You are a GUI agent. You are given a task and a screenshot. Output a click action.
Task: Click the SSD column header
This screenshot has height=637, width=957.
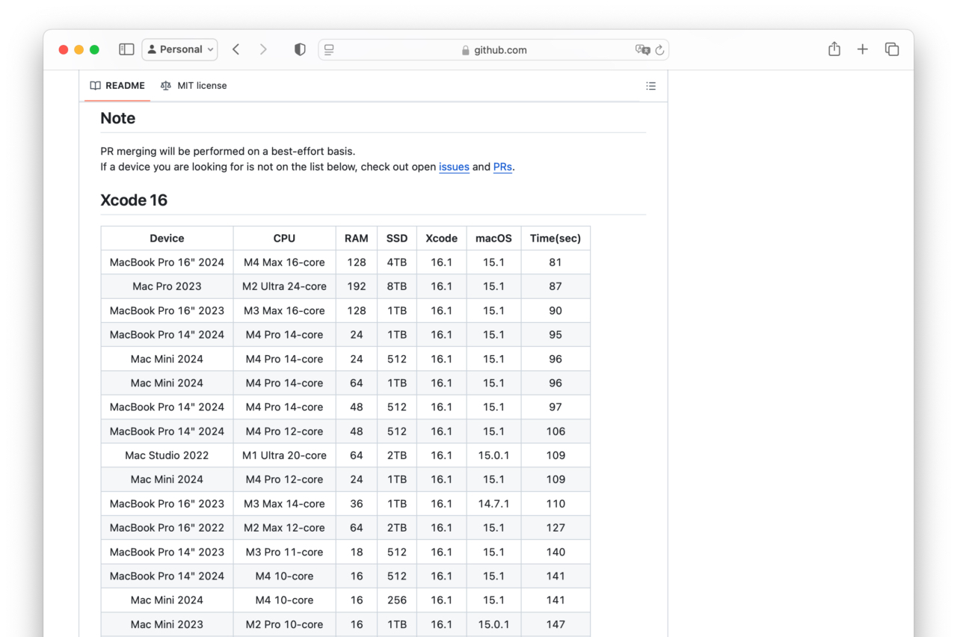click(x=397, y=238)
